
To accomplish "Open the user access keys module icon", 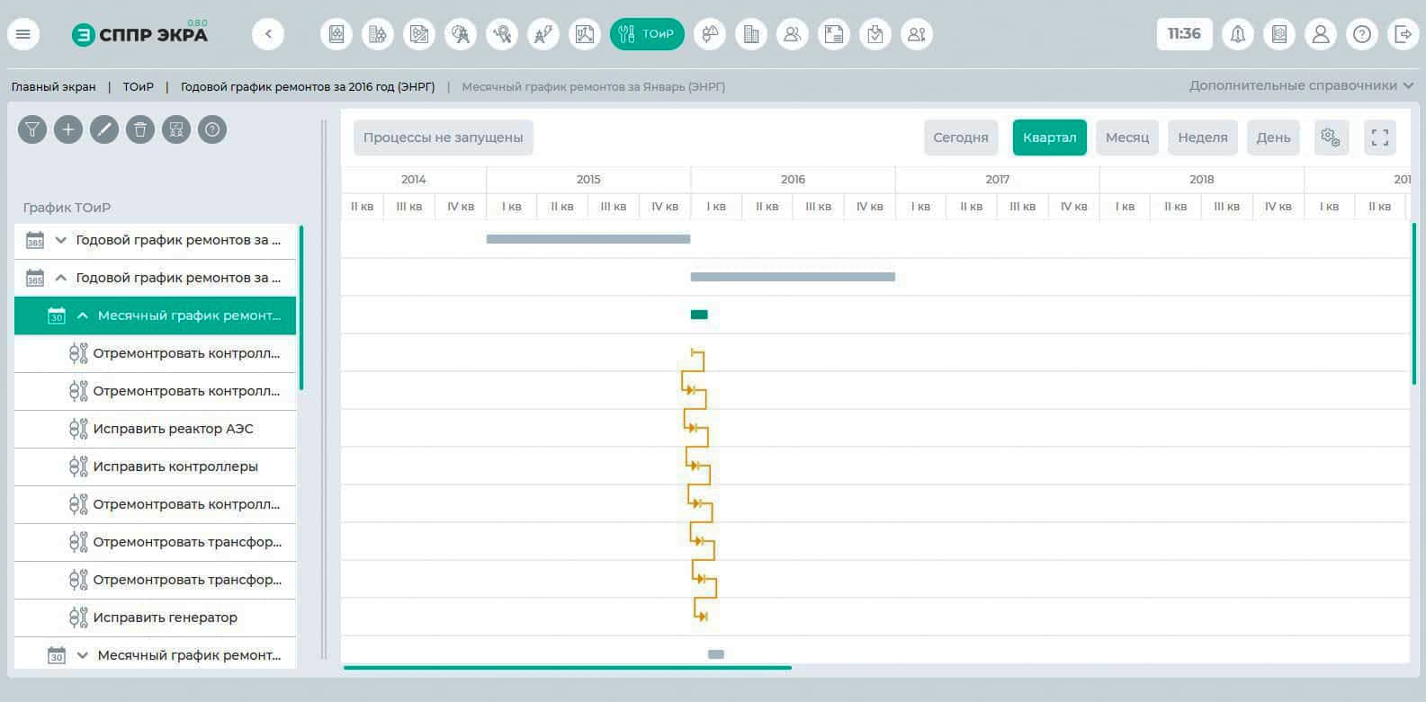I will click(x=916, y=34).
